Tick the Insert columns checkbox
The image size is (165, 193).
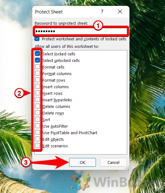coord(37,87)
